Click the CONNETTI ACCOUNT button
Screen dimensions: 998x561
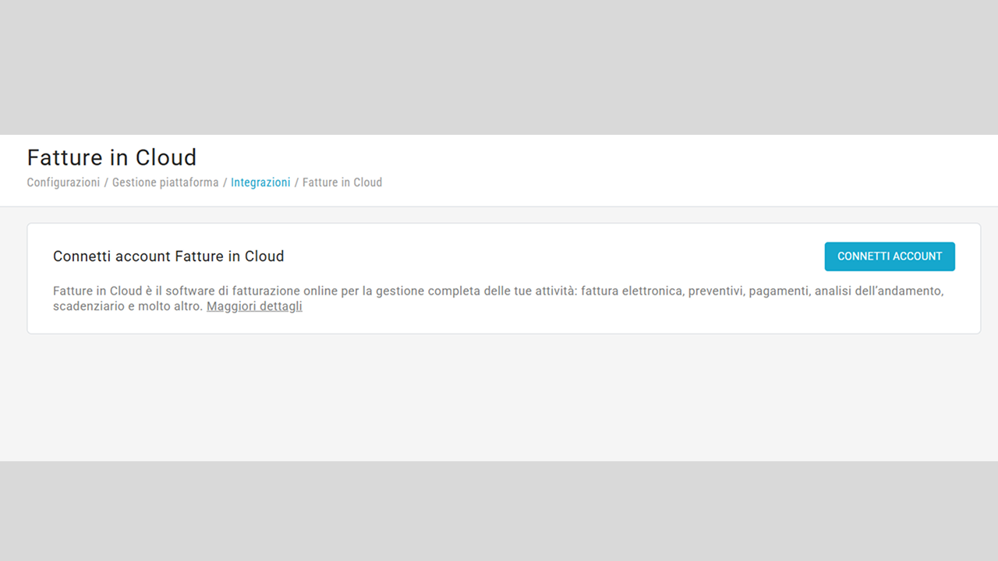[890, 256]
